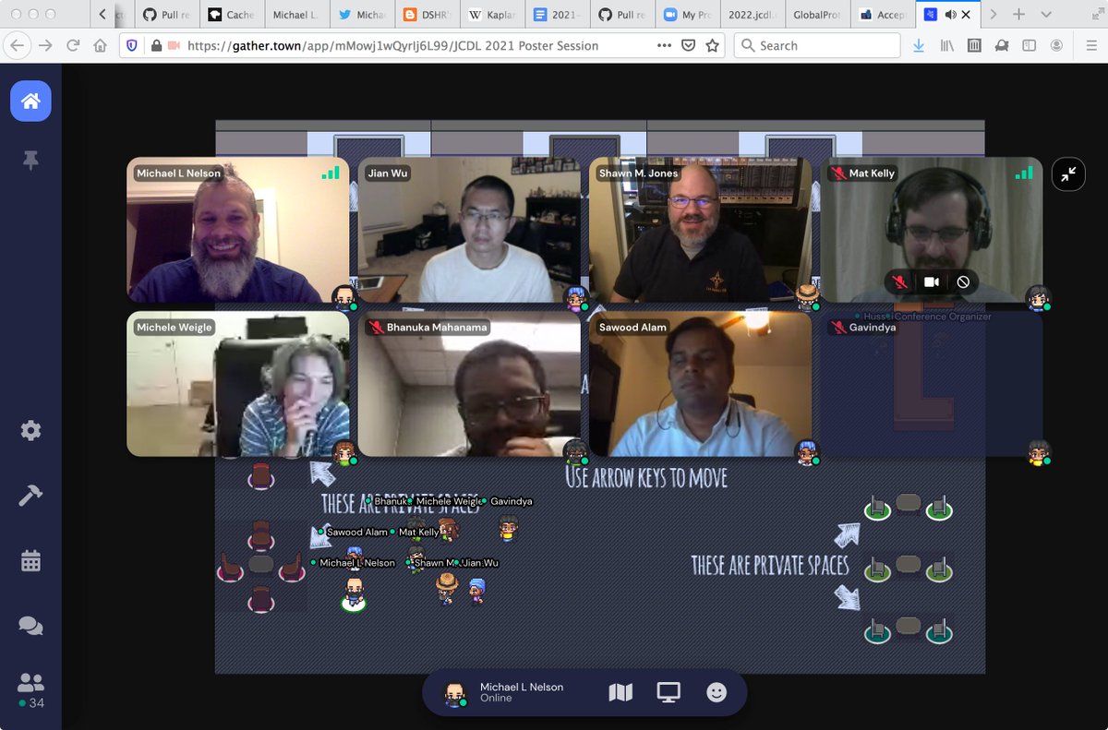Select Sawood Alam's video tile

click(700, 384)
